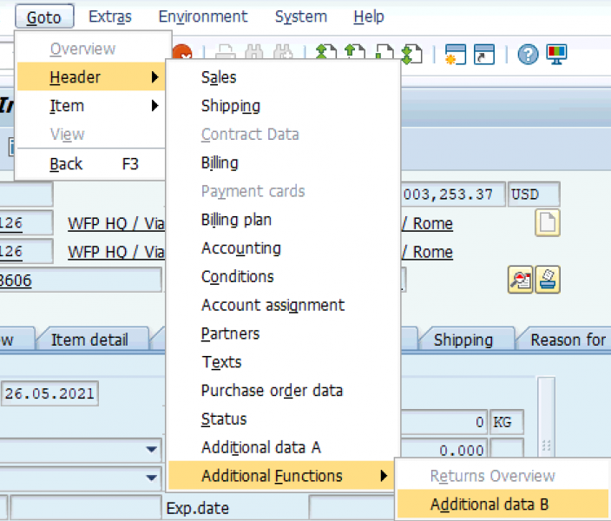Generate desktop shortcut icon
611x521 pixels.
tap(484, 54)
